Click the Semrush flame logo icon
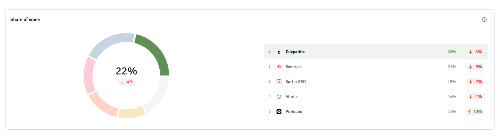This screenshot has width=504, height=137. coord(279,67)
